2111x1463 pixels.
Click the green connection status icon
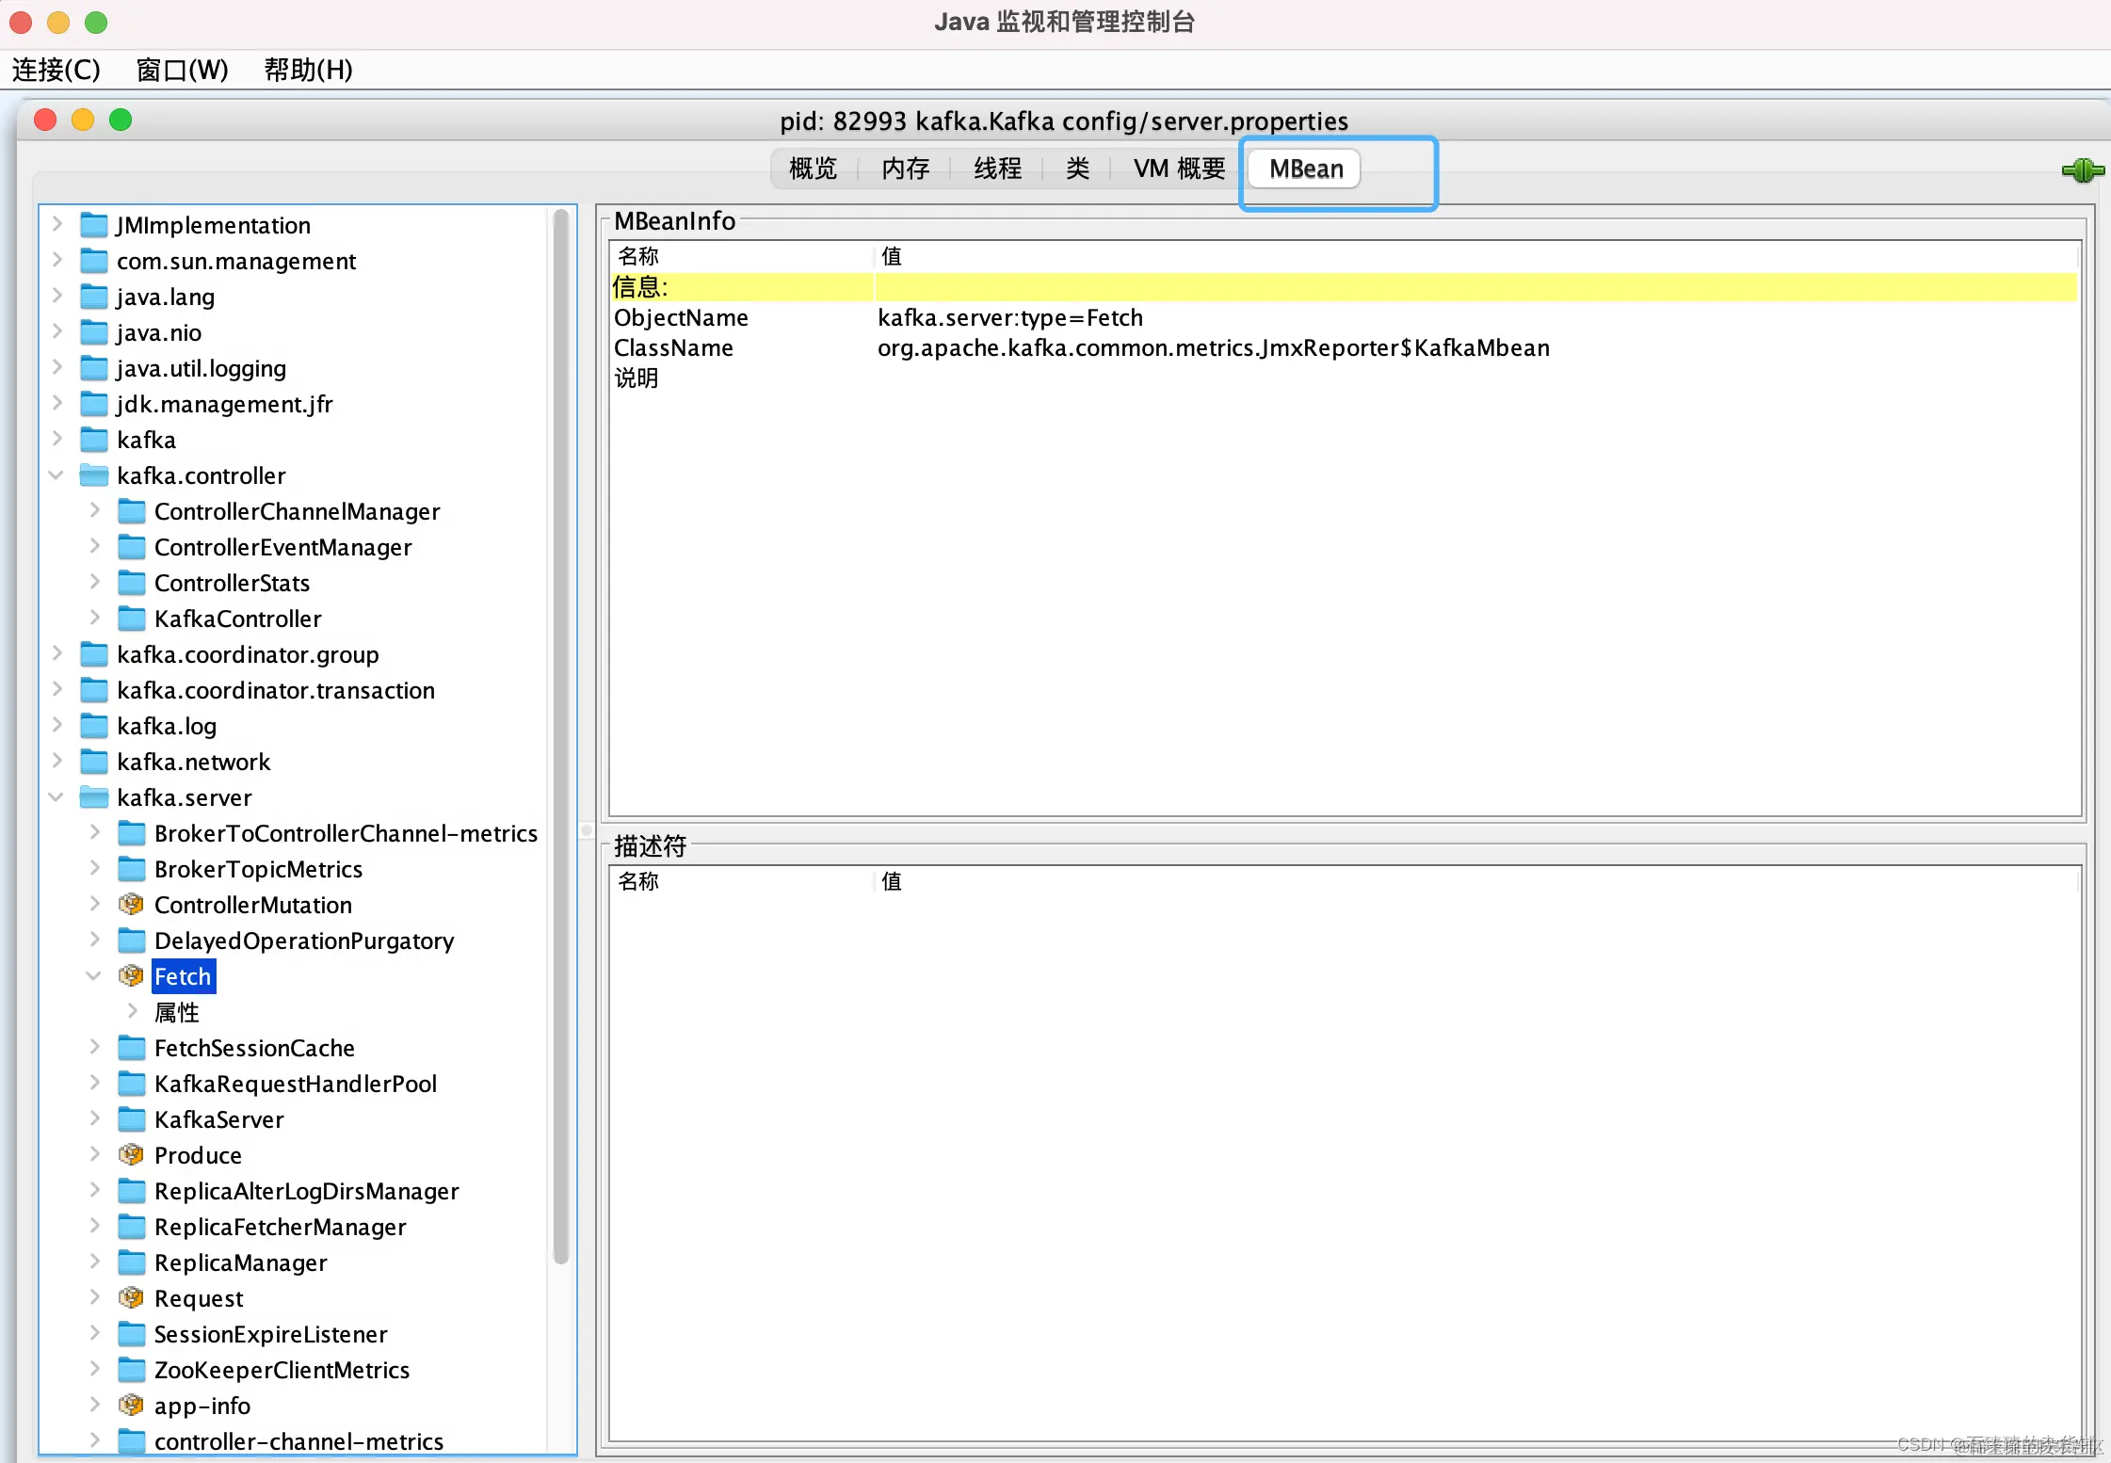click(2082, 170)
